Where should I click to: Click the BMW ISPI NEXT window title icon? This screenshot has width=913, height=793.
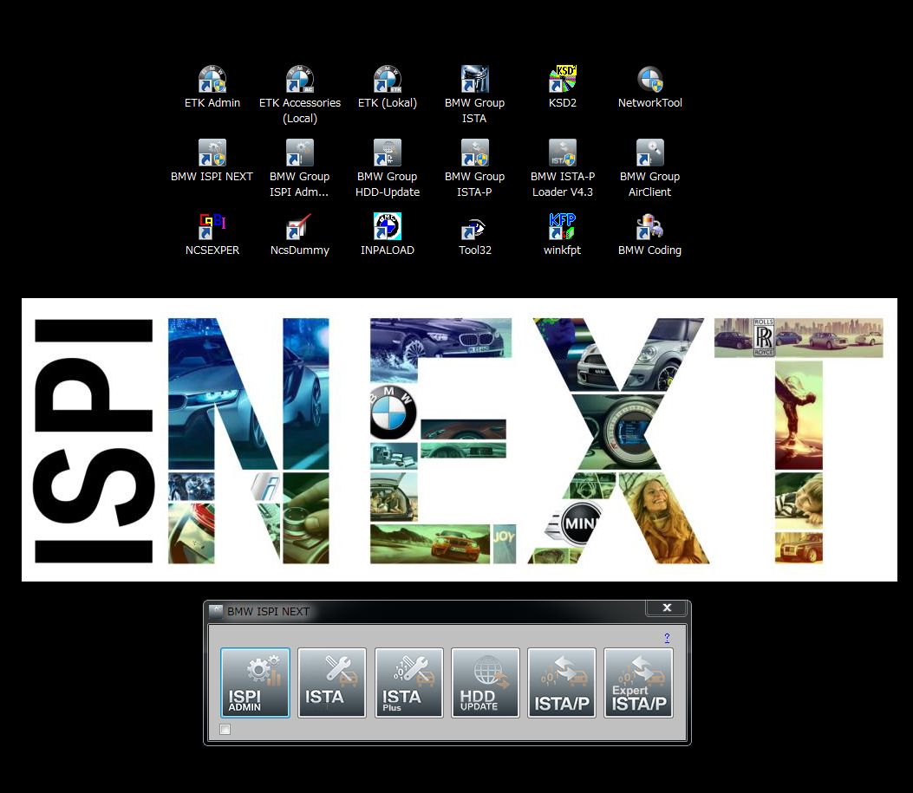pyautogui.click(x=216, y=611)
